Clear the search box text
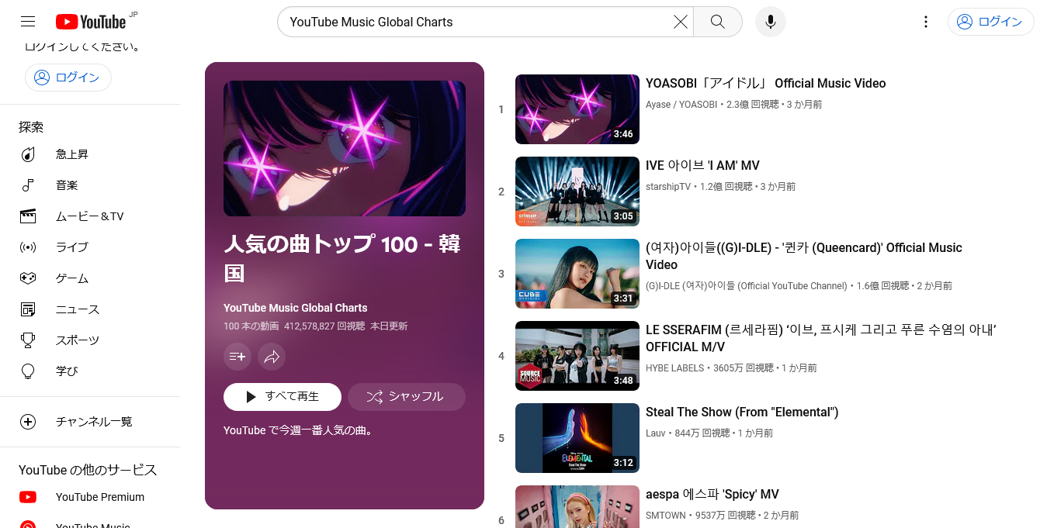 pos(680,22)
